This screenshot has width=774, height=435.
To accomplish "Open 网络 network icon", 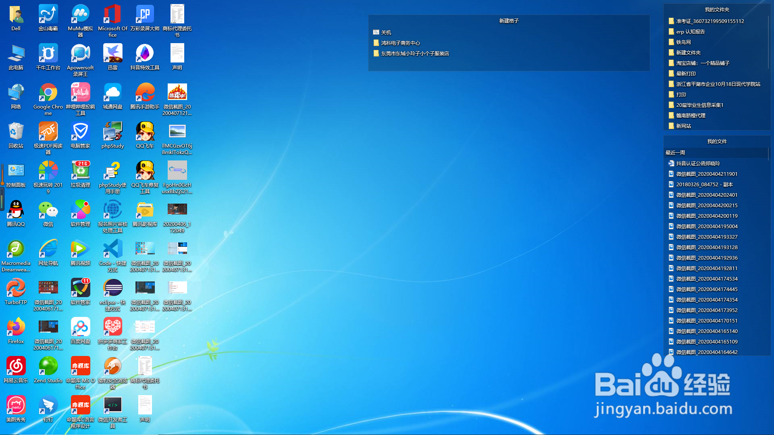I will [16, 93].
